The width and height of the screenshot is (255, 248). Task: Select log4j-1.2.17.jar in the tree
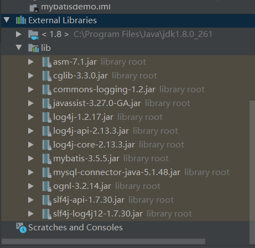83,117
